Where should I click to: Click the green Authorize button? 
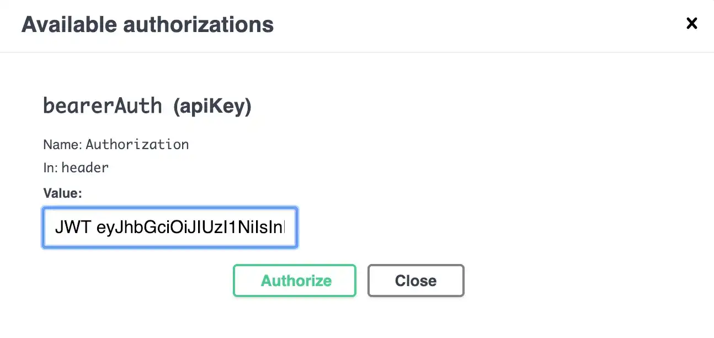pos(295,281)
